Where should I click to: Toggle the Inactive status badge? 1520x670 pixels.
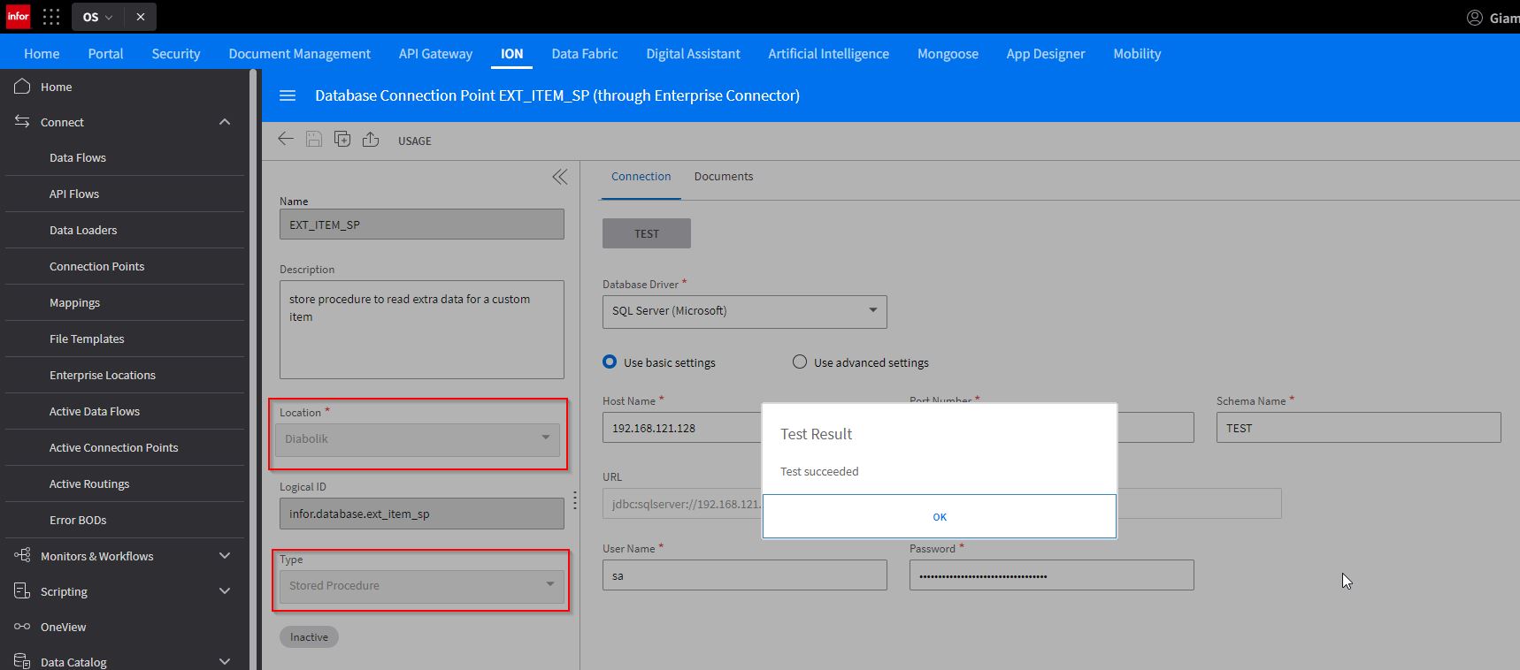click(x=309, y=636)
